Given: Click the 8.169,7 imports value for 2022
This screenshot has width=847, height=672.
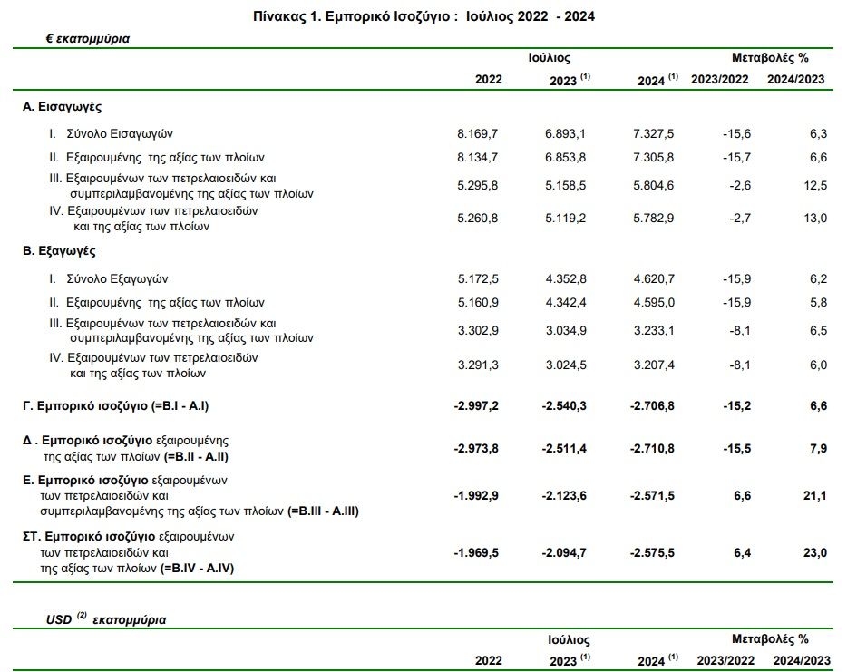Looking at the screenshot, I should (478, 134).
